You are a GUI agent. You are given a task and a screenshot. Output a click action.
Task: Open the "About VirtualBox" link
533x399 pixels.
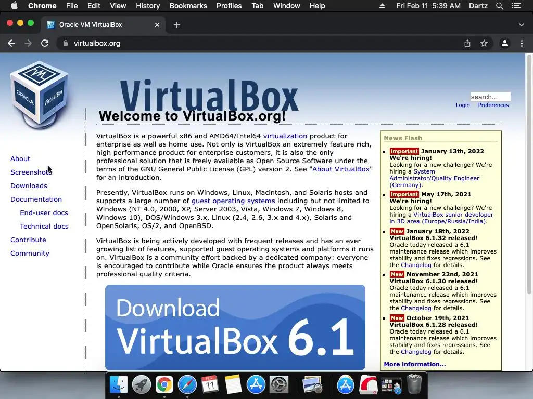click(341, 169)
